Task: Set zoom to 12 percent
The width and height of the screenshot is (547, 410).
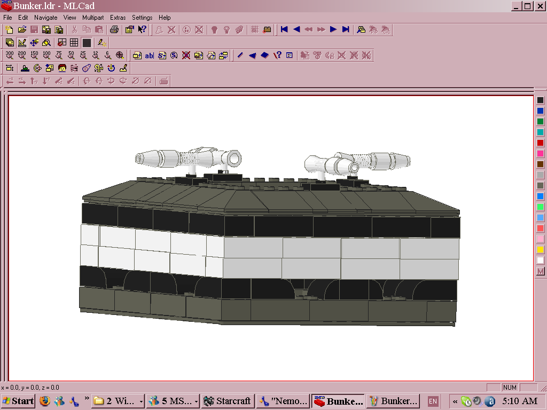Action: 96,55
